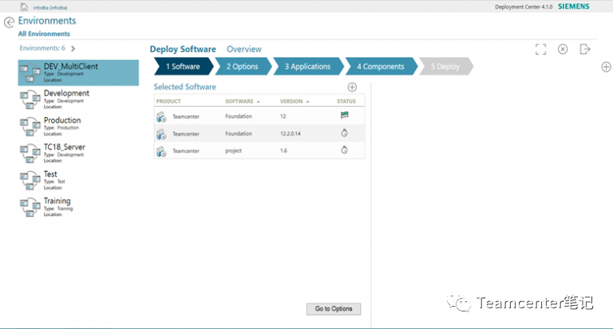Click the All Environments link

pos(44,34)
